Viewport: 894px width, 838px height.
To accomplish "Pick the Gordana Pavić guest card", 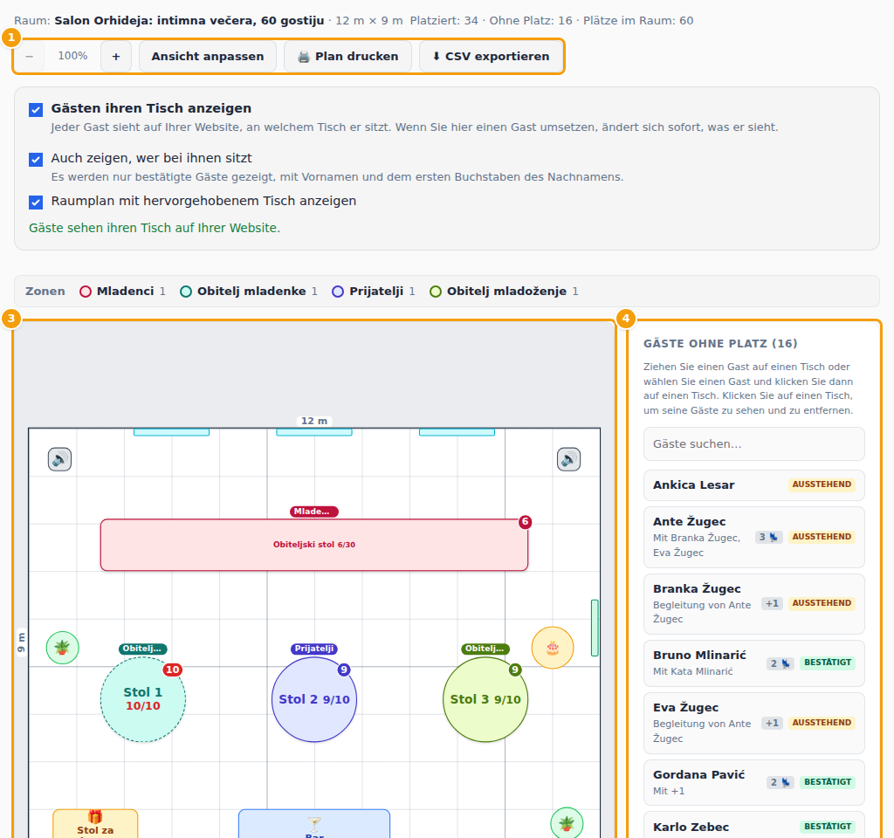I will tap(753, 782).
